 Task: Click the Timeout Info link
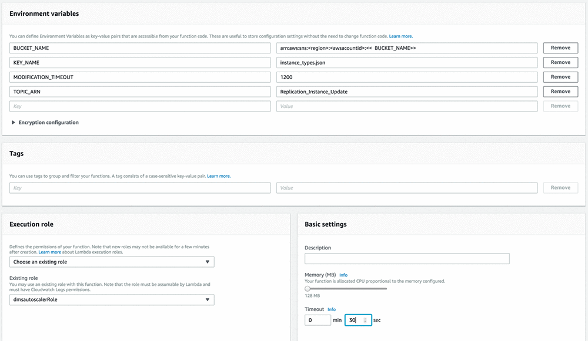332,309
